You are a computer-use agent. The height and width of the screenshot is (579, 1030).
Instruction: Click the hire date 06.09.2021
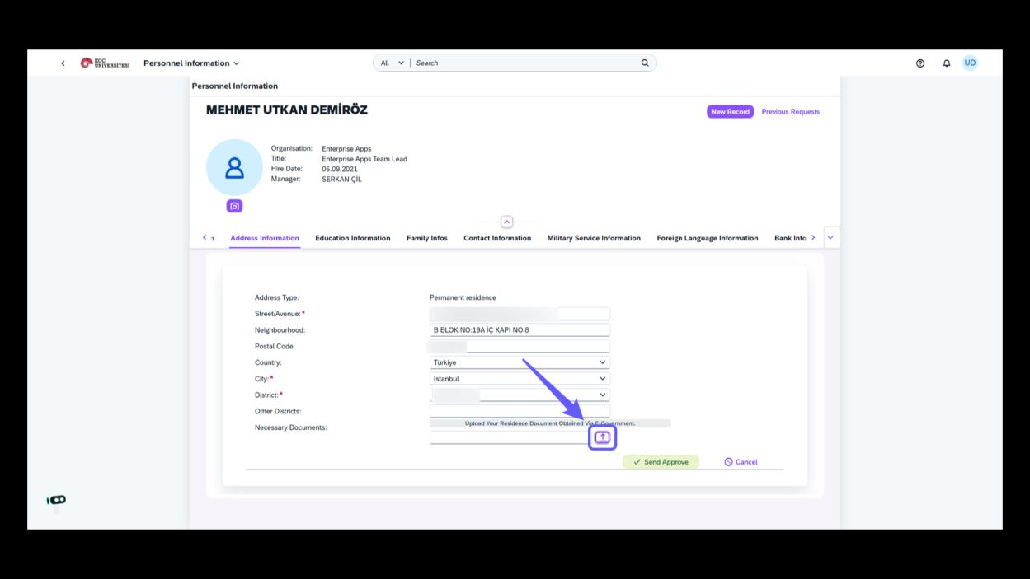(x=340, y=169)
